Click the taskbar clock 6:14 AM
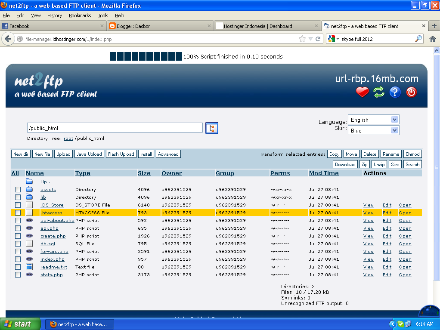 point(425,324)
